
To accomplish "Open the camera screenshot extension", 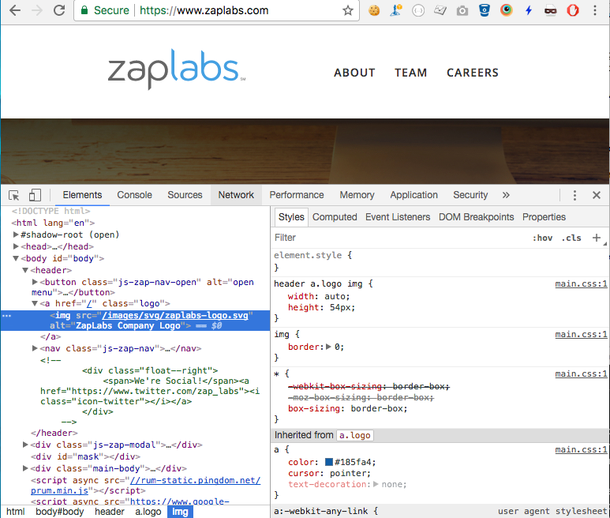I will (462, 10).
